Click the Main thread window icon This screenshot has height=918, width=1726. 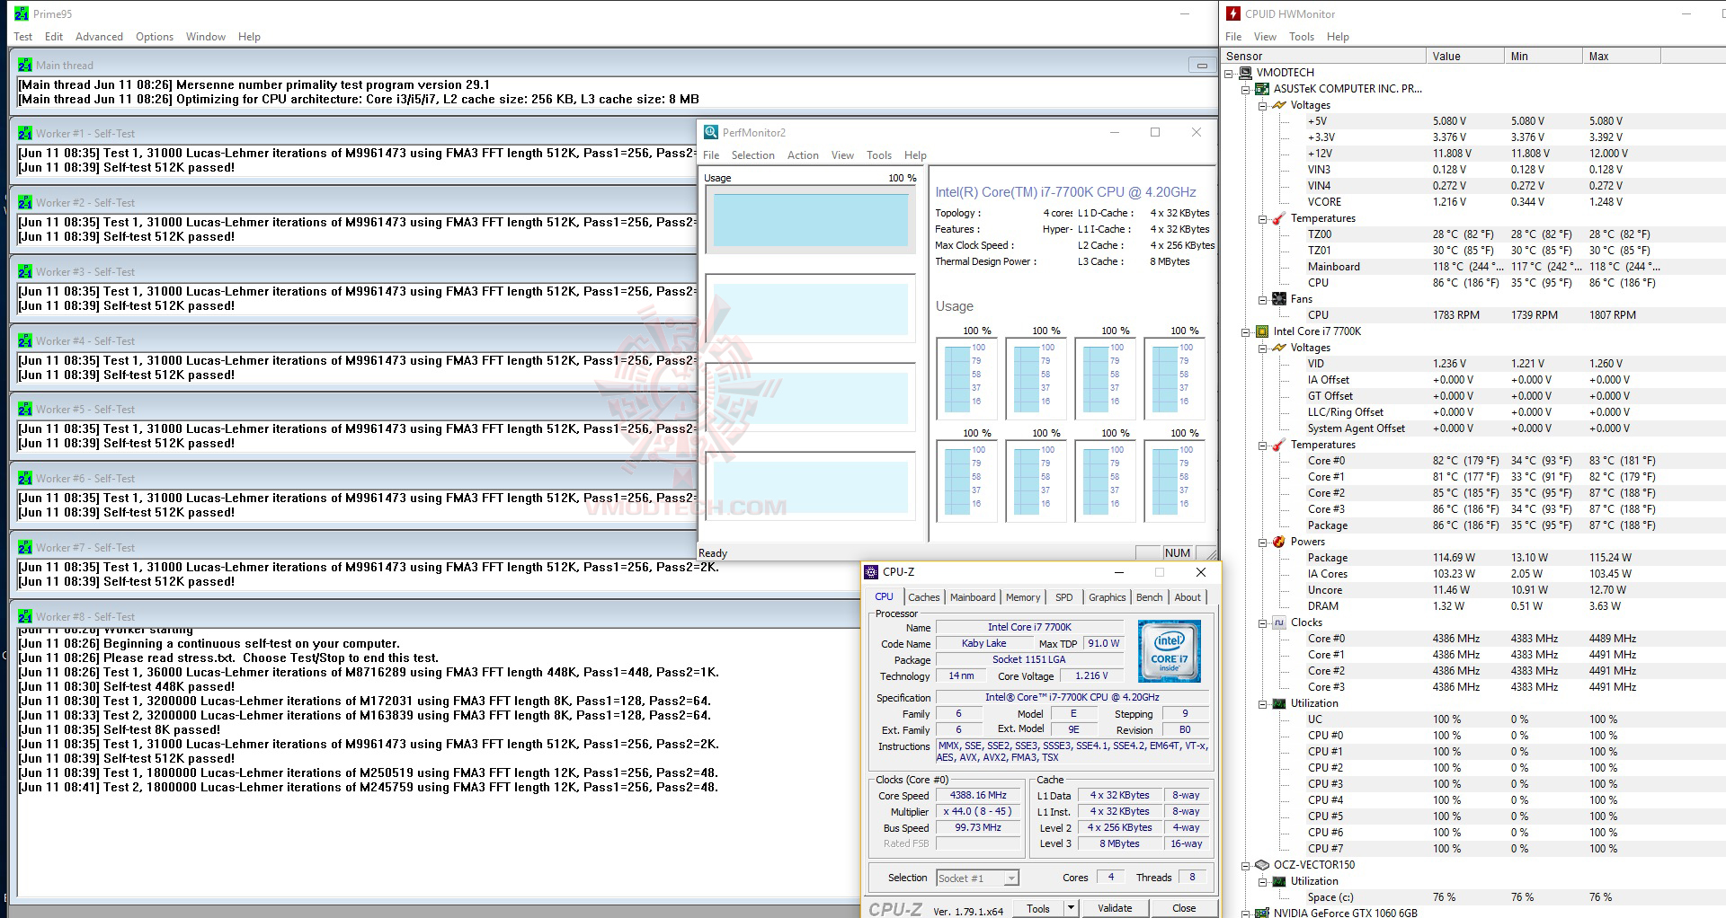(25, 65)
